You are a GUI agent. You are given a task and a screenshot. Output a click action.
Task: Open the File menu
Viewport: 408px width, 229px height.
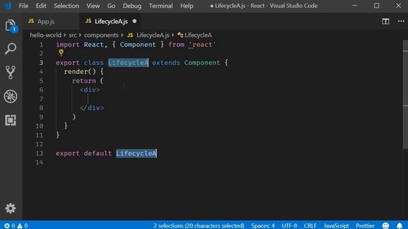[24, 6]
